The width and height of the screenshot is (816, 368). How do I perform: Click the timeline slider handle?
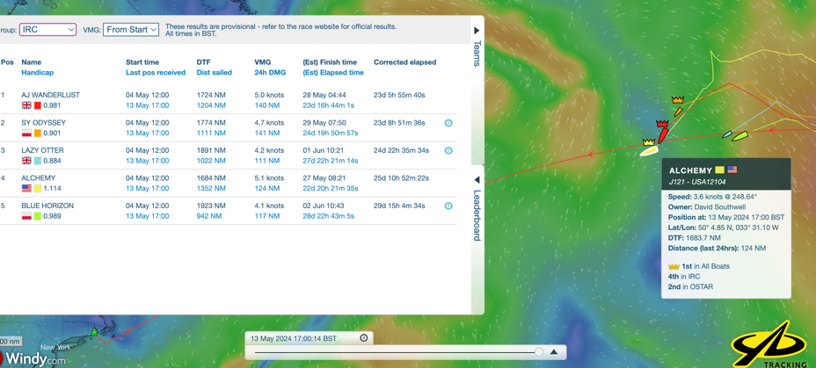tap(539, 352)
